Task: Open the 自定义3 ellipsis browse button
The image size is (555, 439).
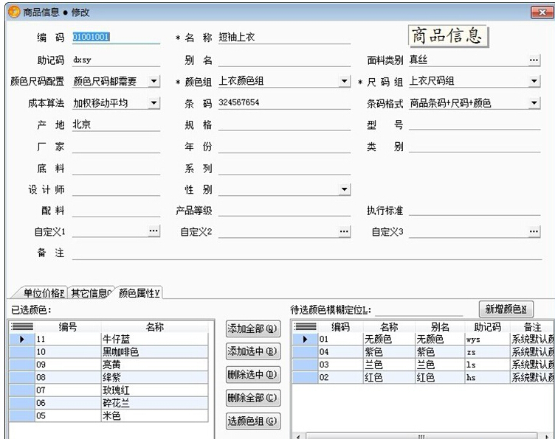Action: click(534, 232)
